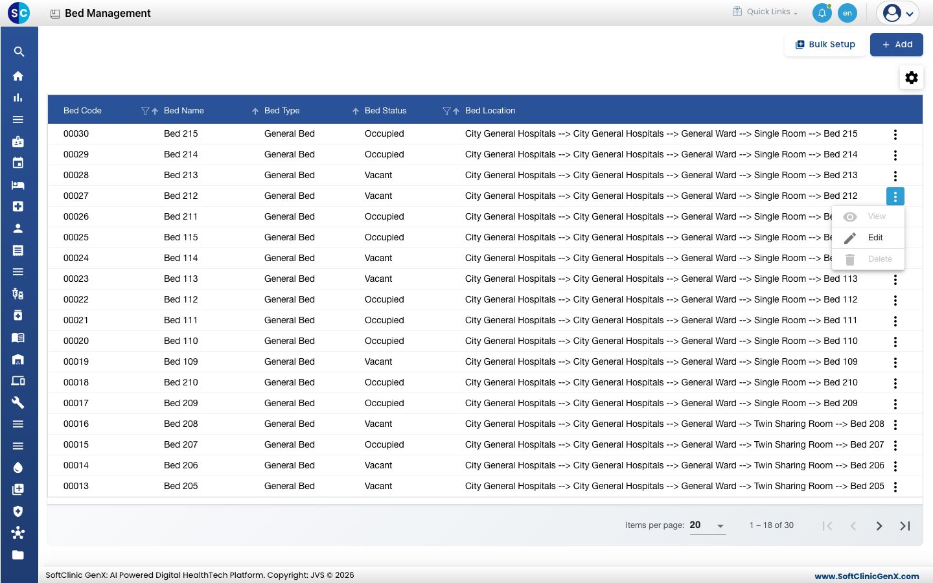Go to the next page of beds
933x583 pixels.
(879, 526)
